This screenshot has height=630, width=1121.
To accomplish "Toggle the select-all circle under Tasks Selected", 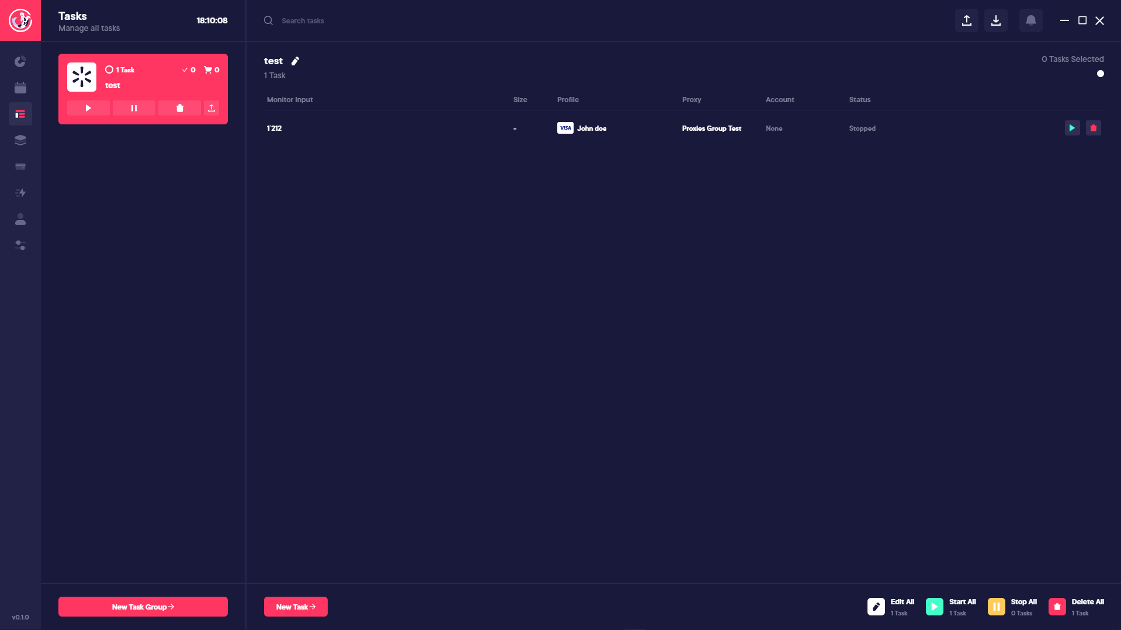I will pos(1100,74).
